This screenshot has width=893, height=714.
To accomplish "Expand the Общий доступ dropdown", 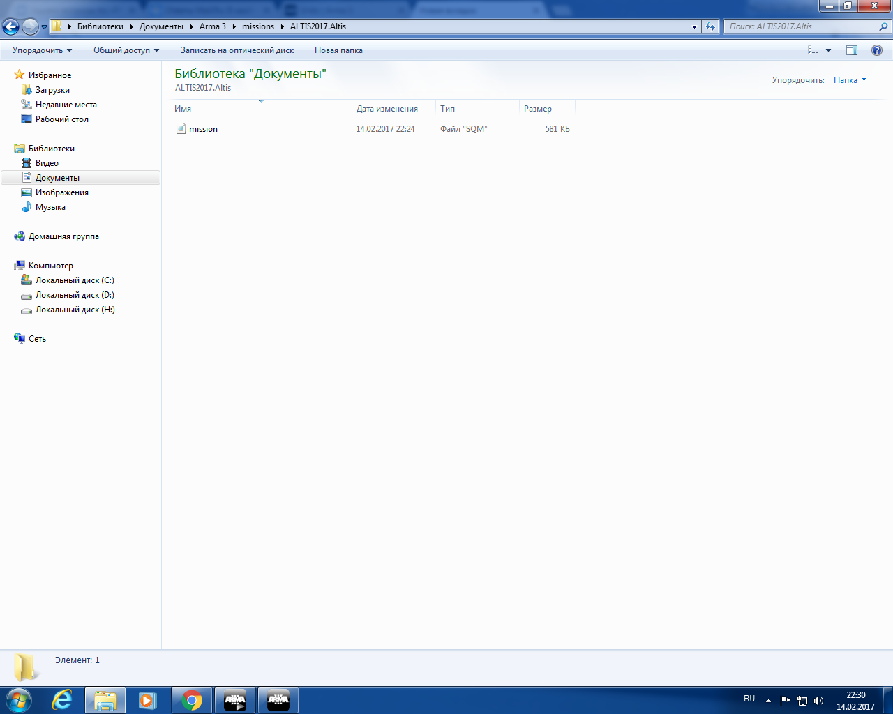I will coord(126,50).
